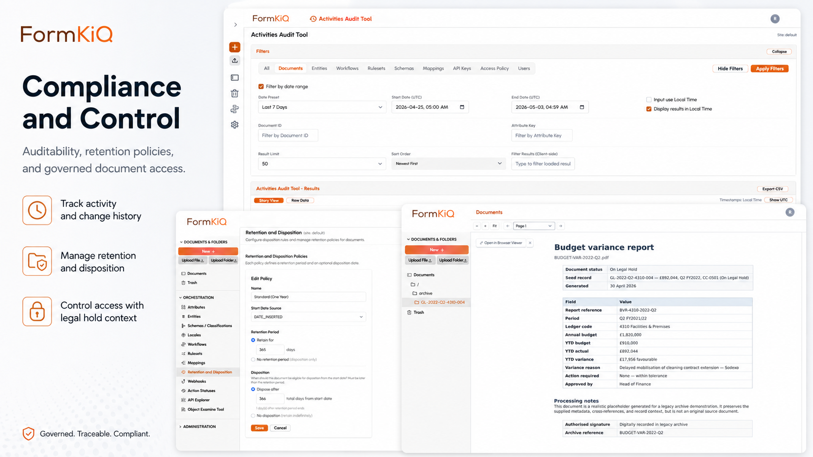Open the settings gear in audit tool sidebar
The width and height of the screenshot is (813, 457).
point(235,125)
